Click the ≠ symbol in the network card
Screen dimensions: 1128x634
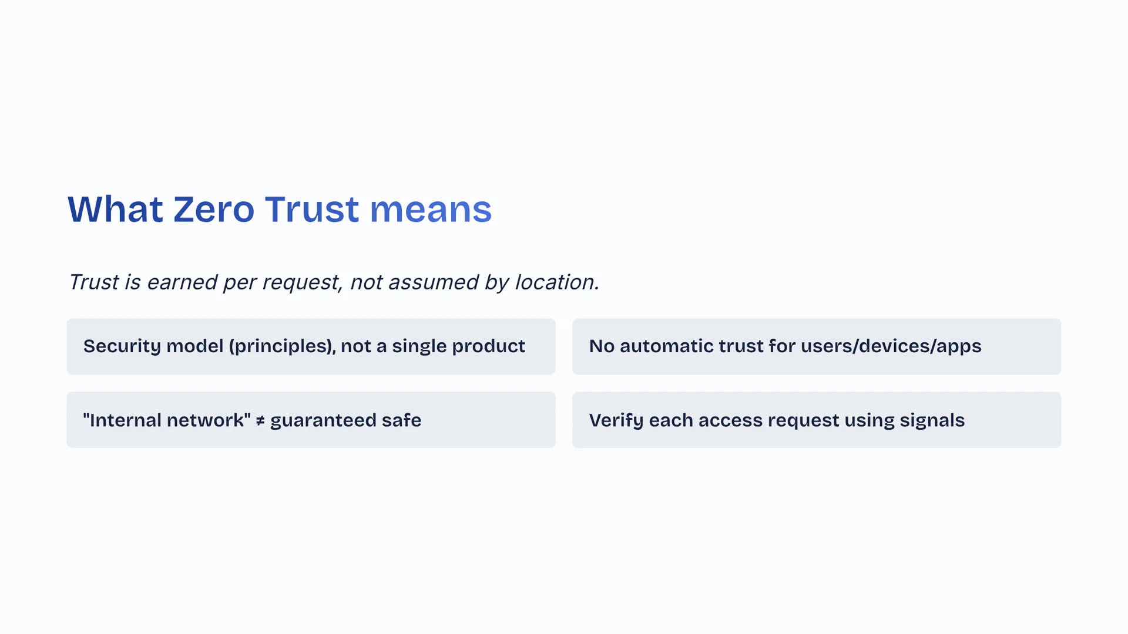260,421
